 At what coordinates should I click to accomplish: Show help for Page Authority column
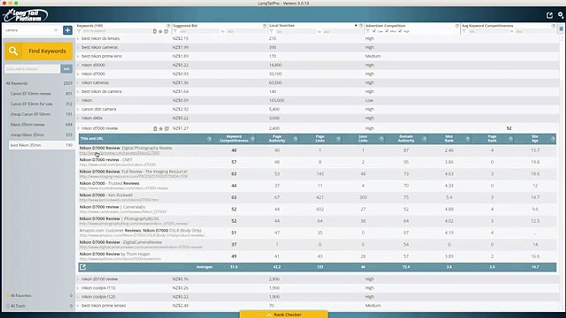(295, 139)
